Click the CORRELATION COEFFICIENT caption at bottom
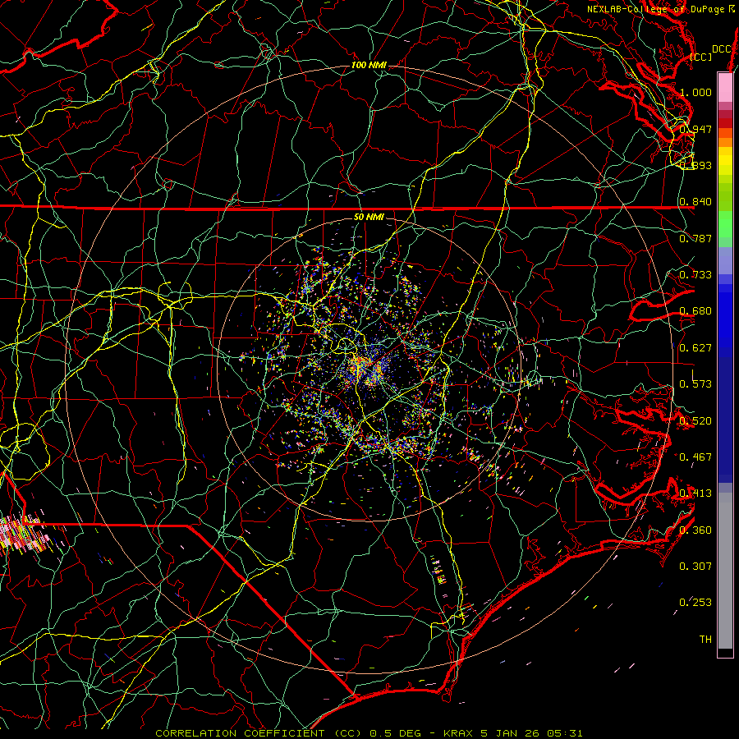The image size is (739, 739). 369,733
